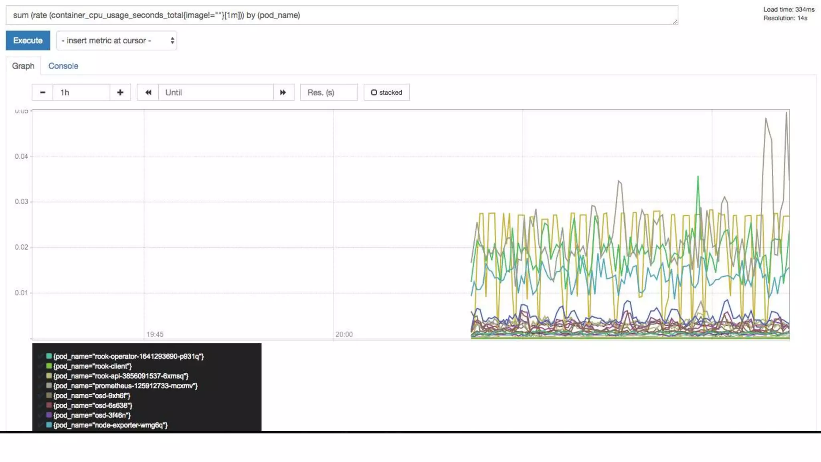Click the rook-api-3856091537-6xmsq legend label
Image resolution: width=821 pixels, height=462 pixels.
pyautogui.click(x=121, y=376)
